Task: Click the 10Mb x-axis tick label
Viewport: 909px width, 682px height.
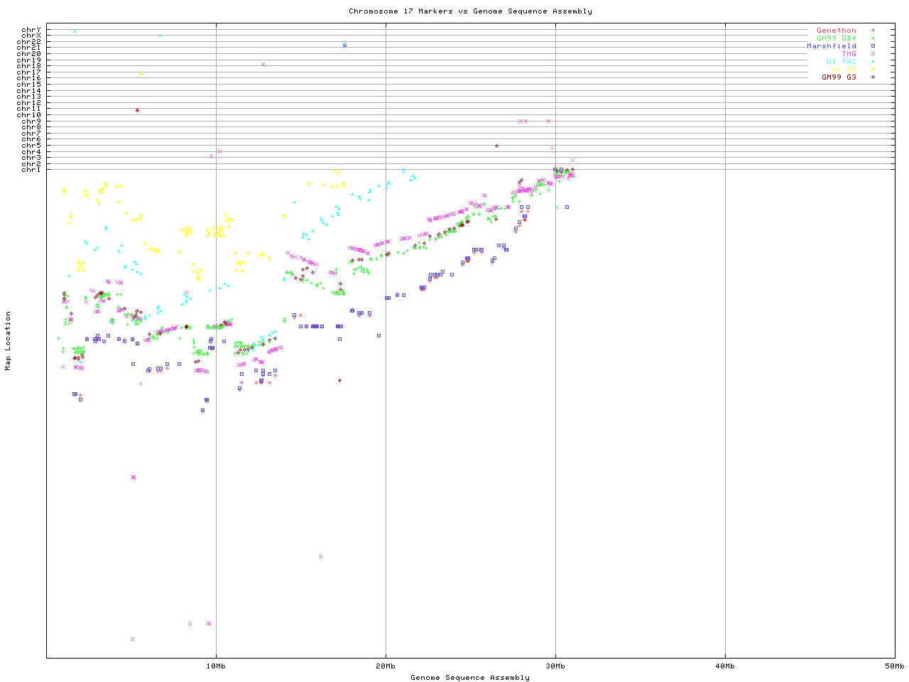Action: tap(216, 666)
